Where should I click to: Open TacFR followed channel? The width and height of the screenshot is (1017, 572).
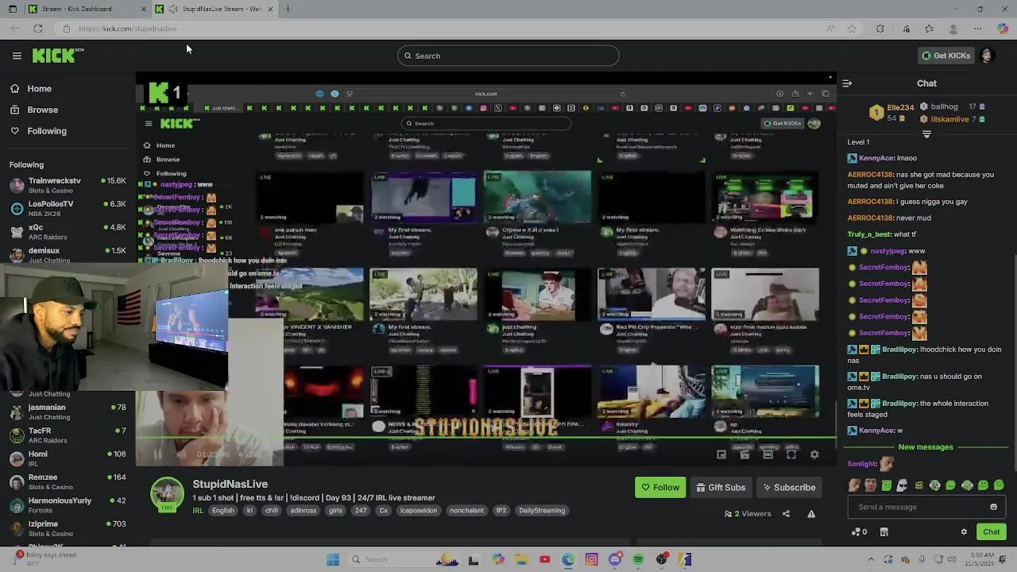68,435
